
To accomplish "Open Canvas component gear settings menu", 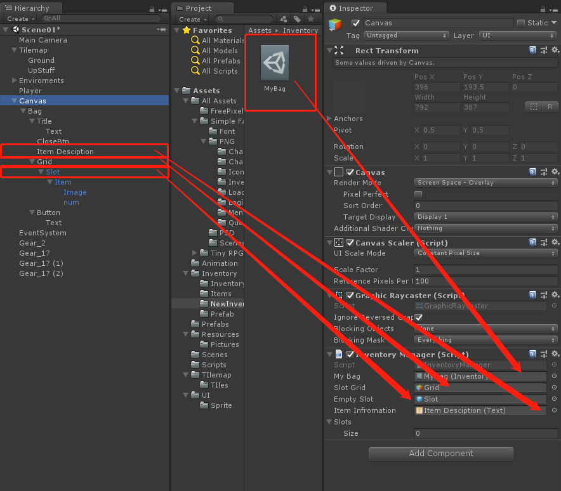I will [555, 172].
